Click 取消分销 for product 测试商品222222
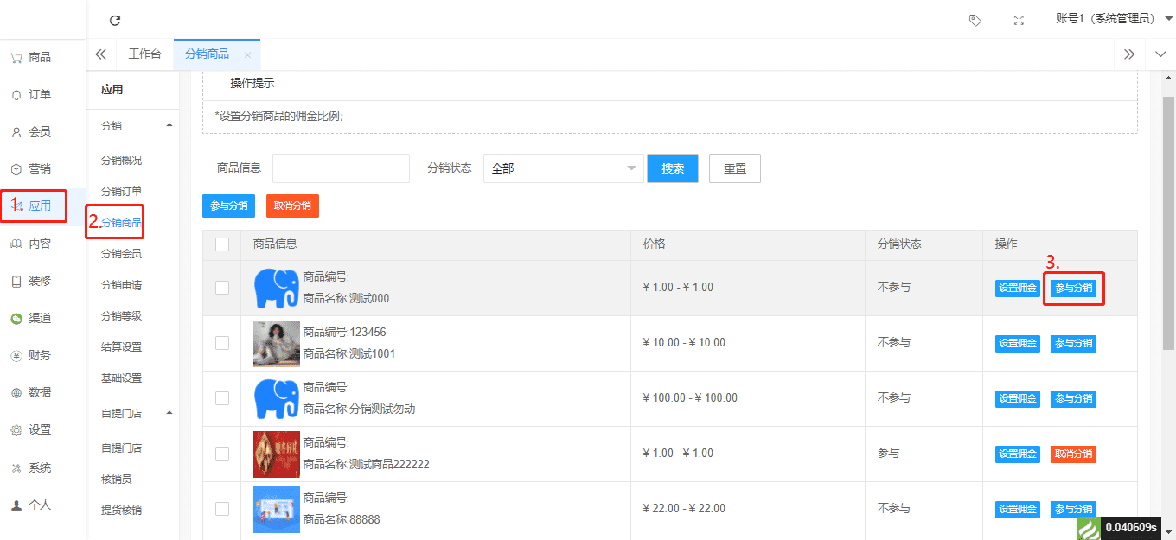This screenshot has height=540, width=1176. click(1072, 454)
